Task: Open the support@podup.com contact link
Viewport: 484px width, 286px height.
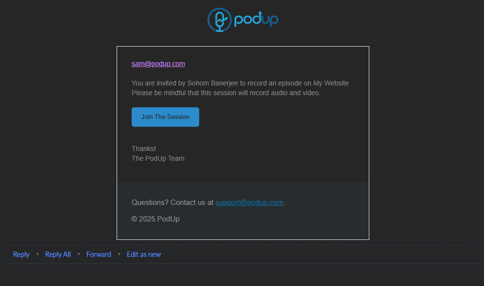Action: click(249, 202)
